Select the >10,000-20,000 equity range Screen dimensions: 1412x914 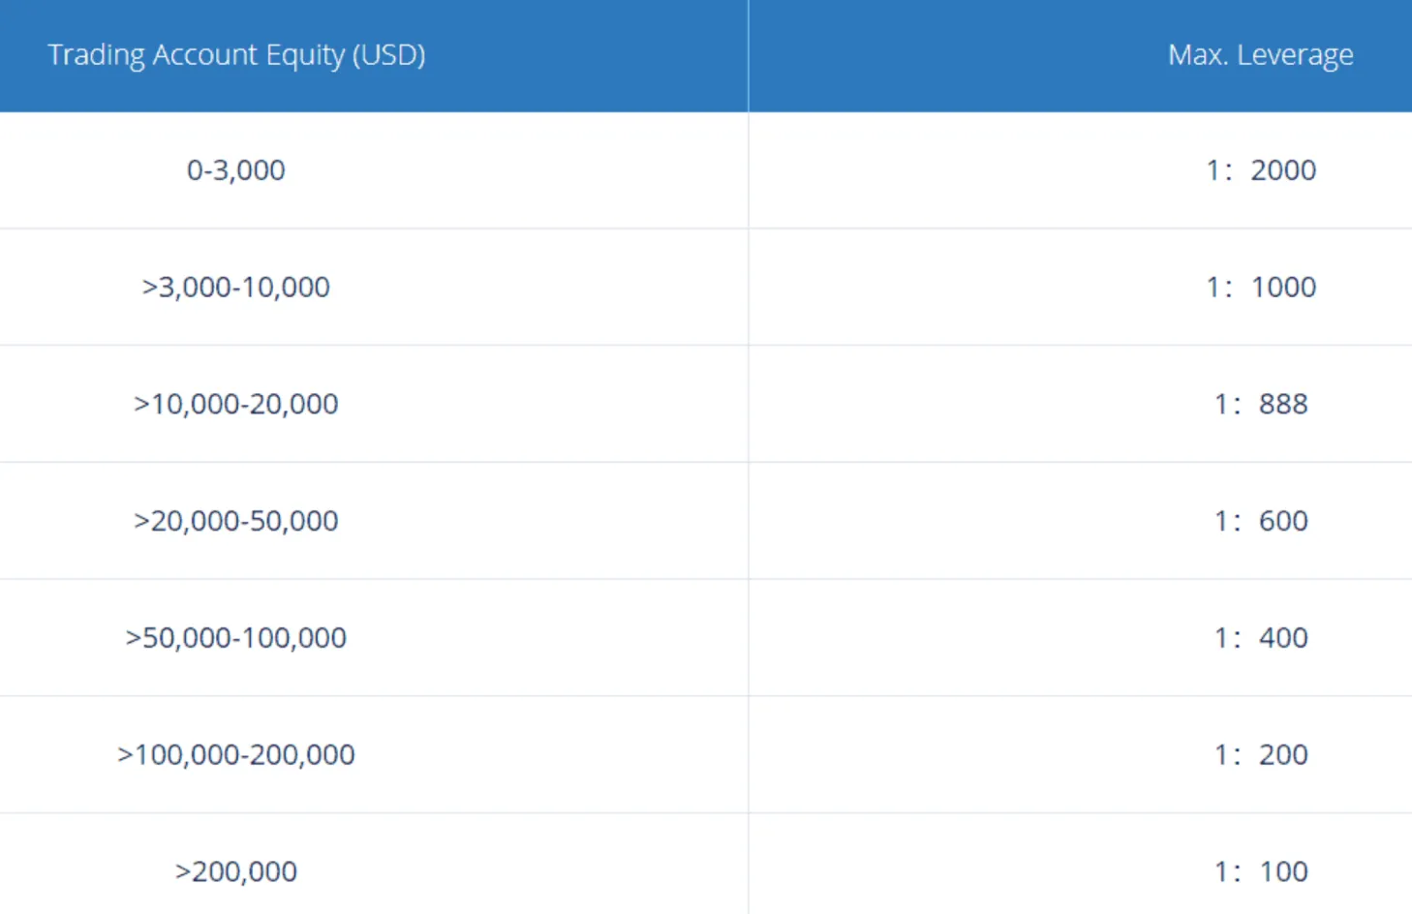pyautogui.click(x=236, y=404)
